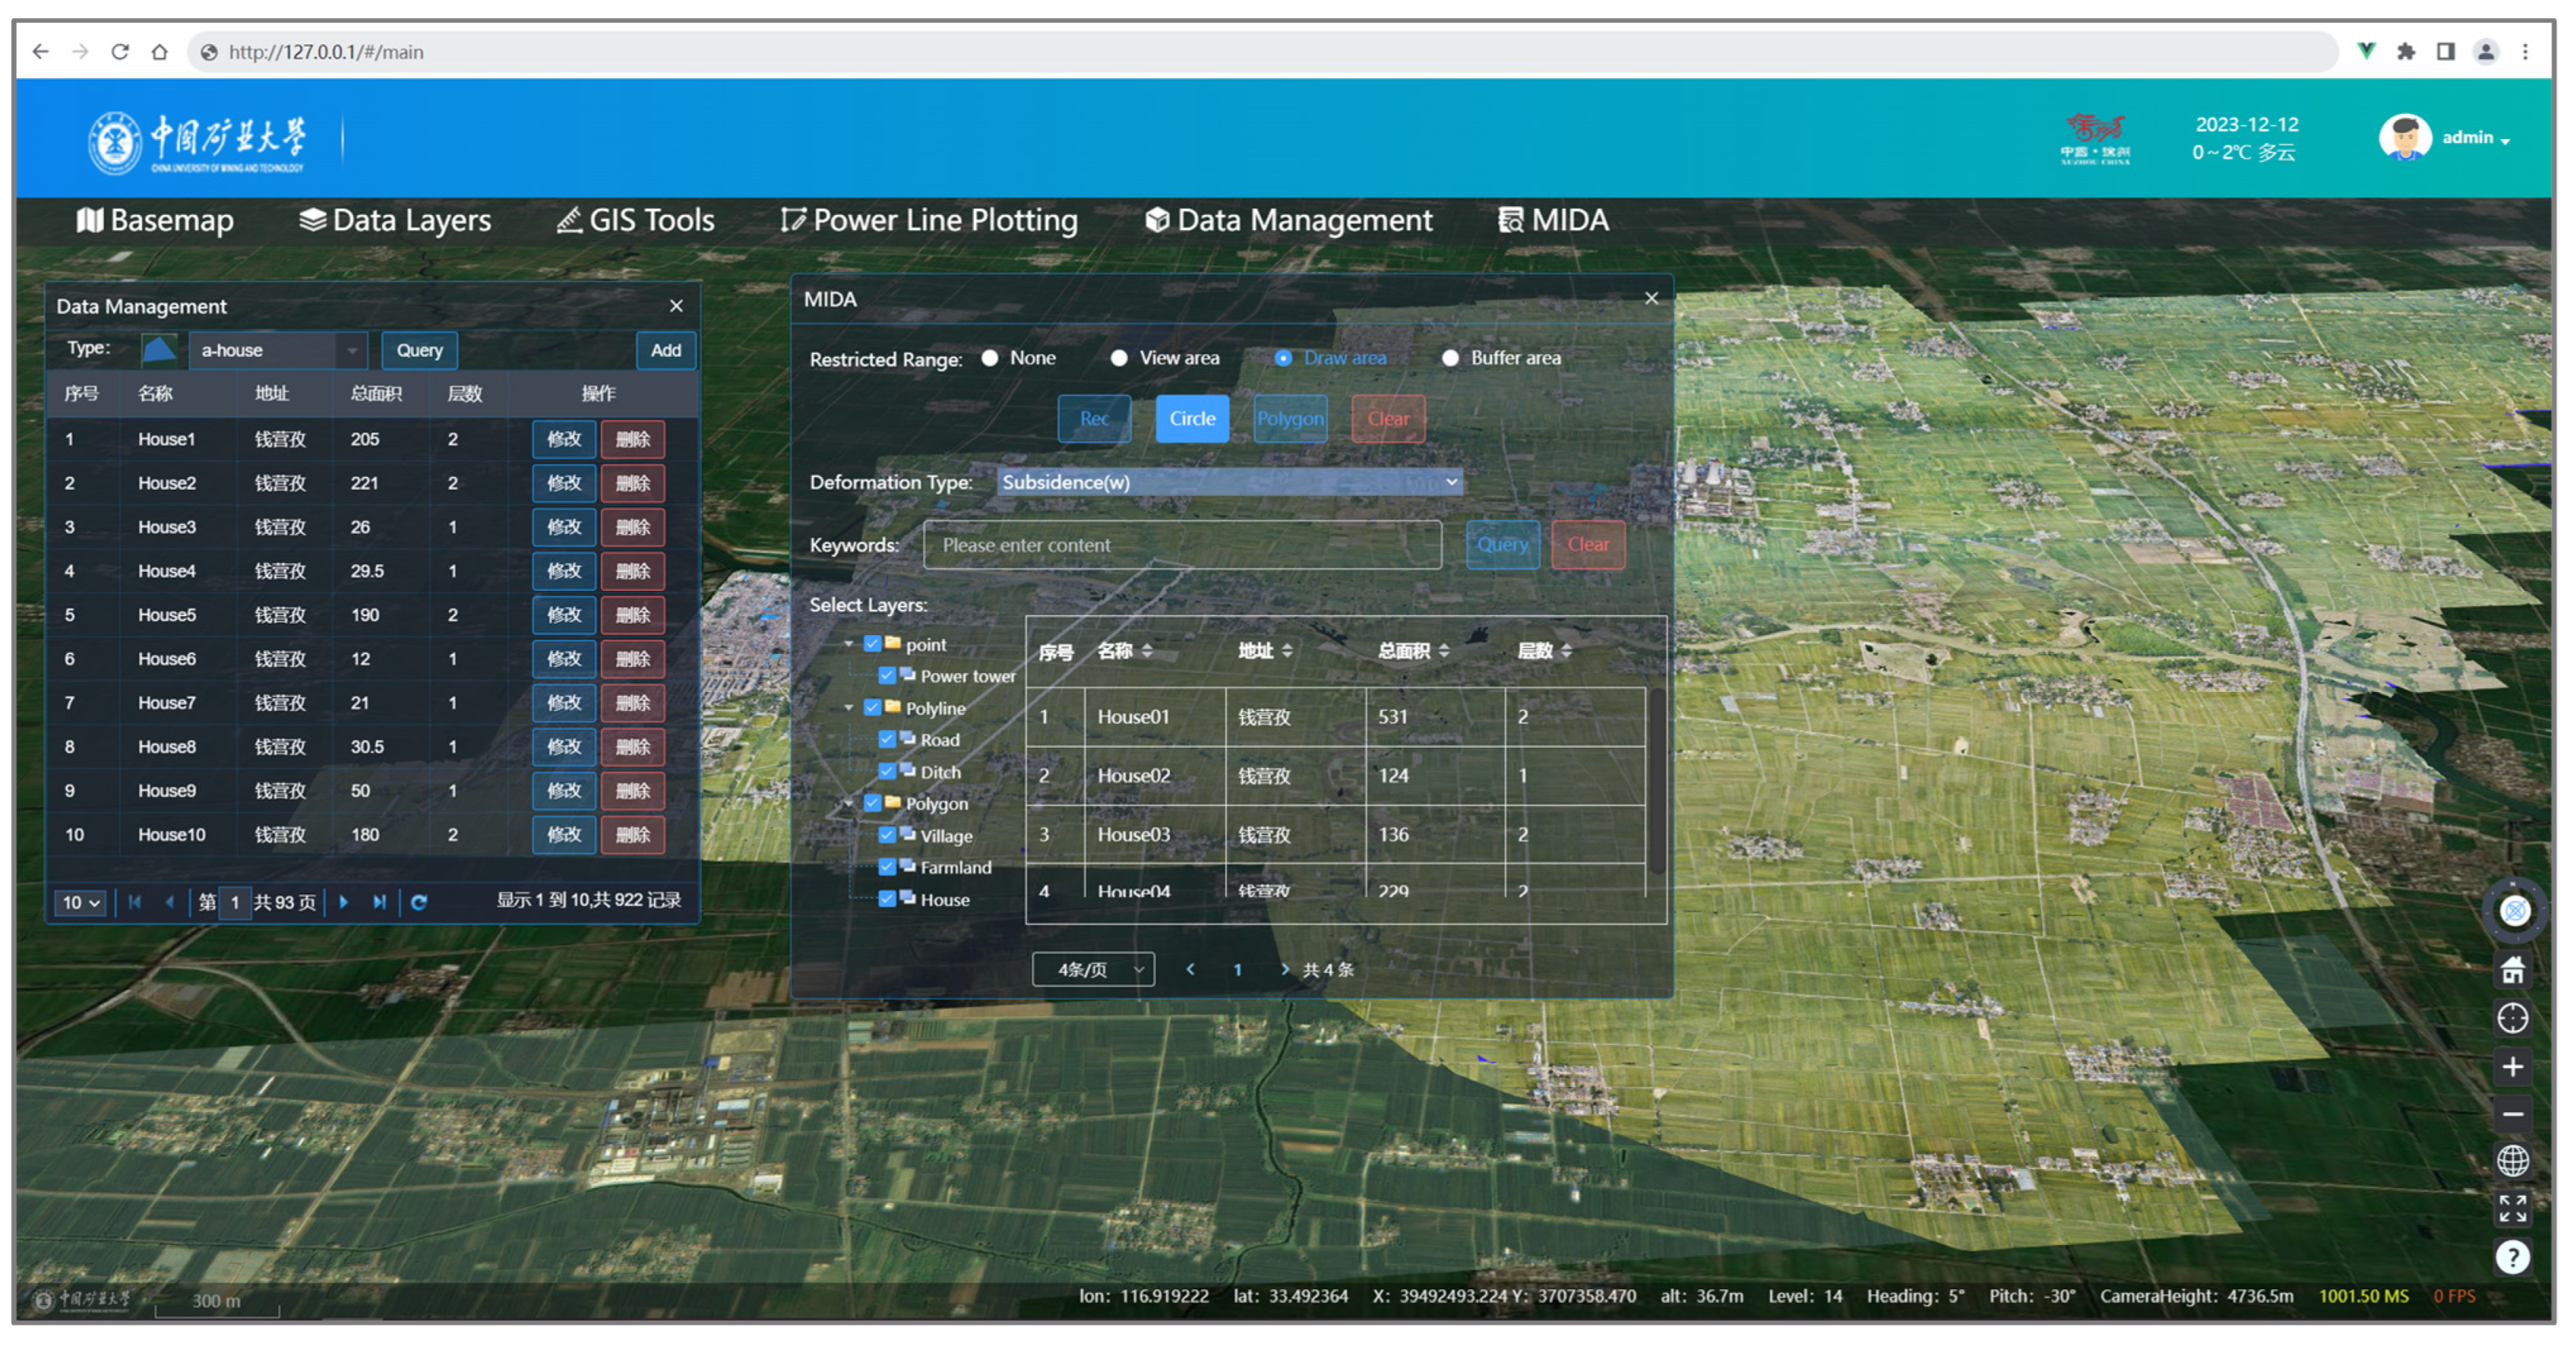Click the compass navigation icon
Image resolution: width=2576 pixels, height=1346 pixels.
(x=2514, y=910)
